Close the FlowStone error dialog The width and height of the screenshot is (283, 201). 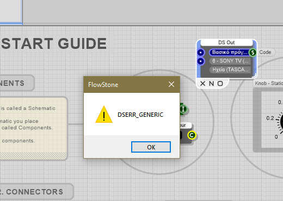tap(171, 84)
